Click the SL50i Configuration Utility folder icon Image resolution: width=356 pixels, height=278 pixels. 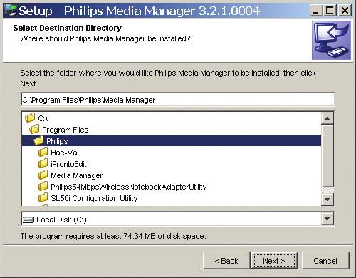pos(43,197)
